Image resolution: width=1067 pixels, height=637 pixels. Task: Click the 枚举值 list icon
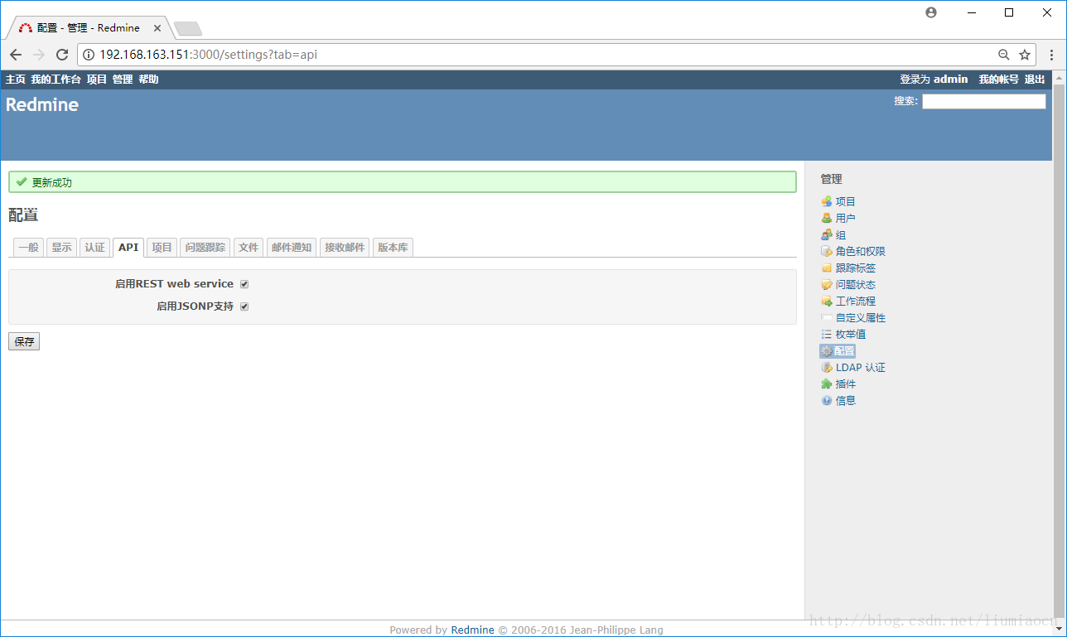coord(826,334)
